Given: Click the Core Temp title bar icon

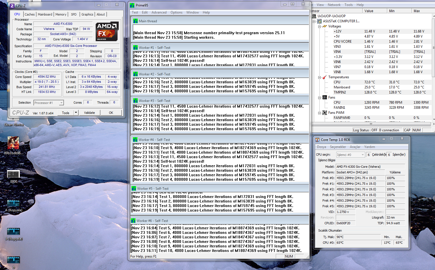Looking at the screenshot, I should pyautogui.click(x=317, y=140).
